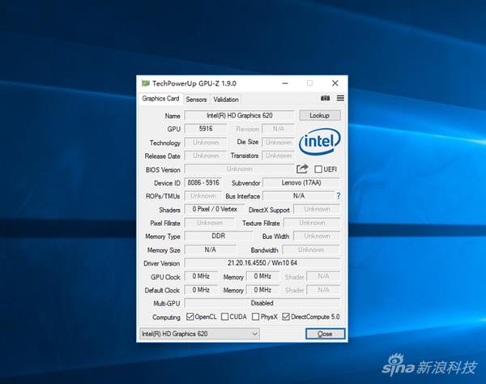486x384 pixels.
Task: Toggle the OpenCL checkbox
Action: click(190, 317)
